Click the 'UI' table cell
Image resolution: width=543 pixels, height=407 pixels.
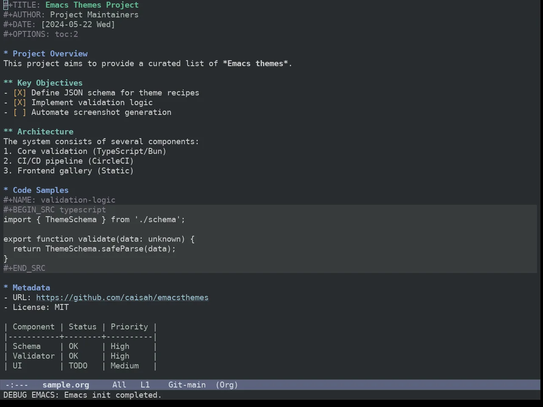coord(17,366)
